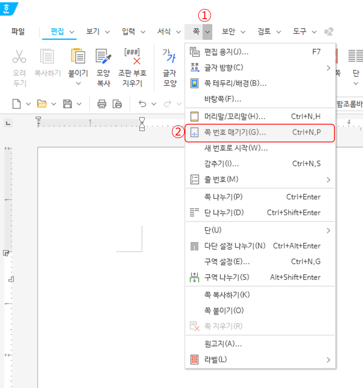Open the 파일 menu
The height and width of the screenshot is (388, 363).
[18, 32]
